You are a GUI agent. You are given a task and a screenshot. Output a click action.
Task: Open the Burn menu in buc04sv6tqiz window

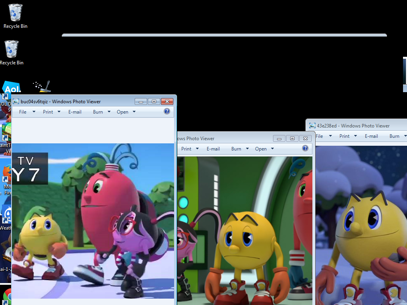(98, 112)
